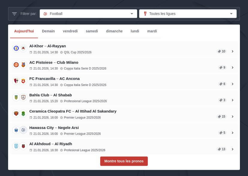
Task: Expand the Al-Khor – Al-Rayyan match arrow
Action: 232,51
